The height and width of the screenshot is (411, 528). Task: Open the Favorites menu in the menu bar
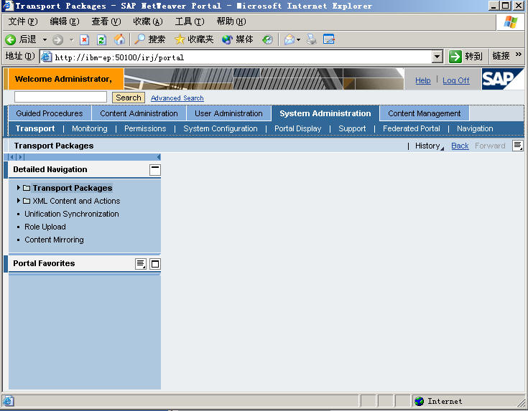pos(148,22)
